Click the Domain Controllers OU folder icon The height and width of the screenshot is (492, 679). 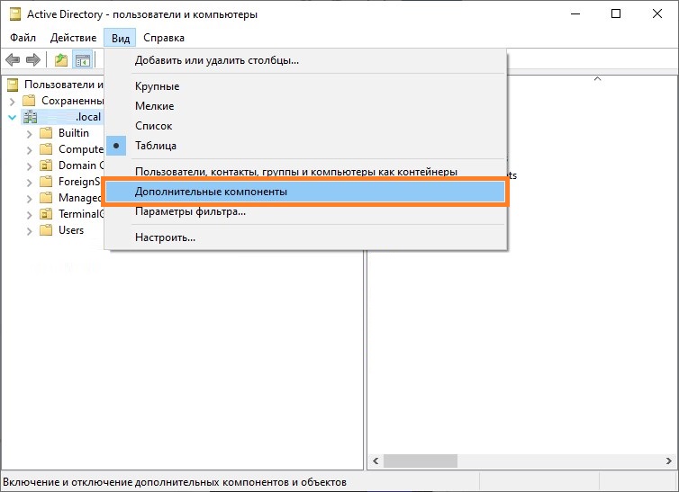(47, 165)
